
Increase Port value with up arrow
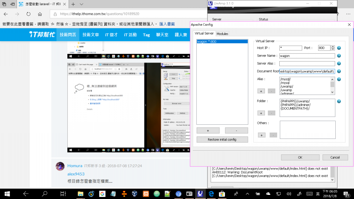pyautogui.click(x=333, y=47)
